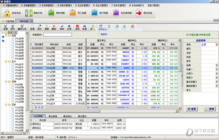219x140 pixels.
Task: Click 新增 category tree icon beside category 修改
Action: point(5,26)
